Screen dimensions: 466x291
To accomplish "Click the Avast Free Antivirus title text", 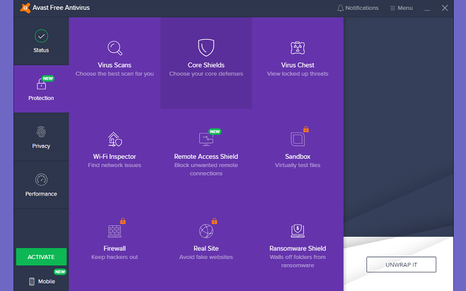I will pos(61,8).
